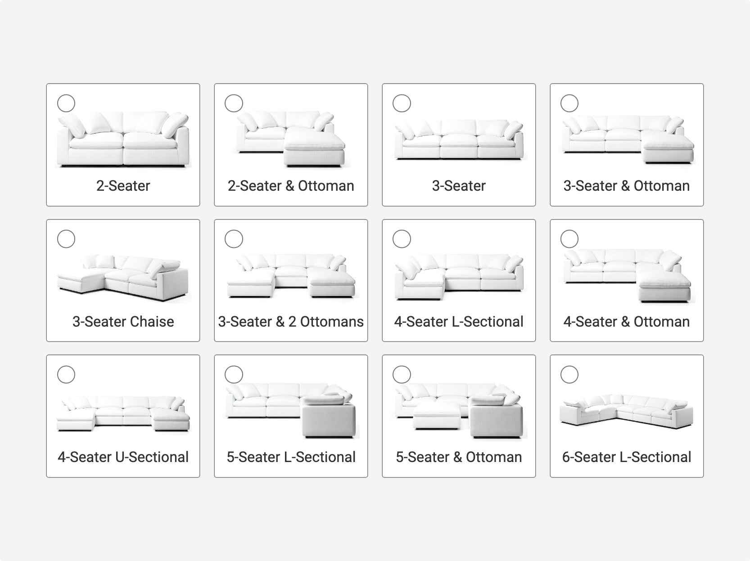Click the "4-Seater L-Sectional" label text
This screenshot has width=750, height=561.
tap(459, 322)
